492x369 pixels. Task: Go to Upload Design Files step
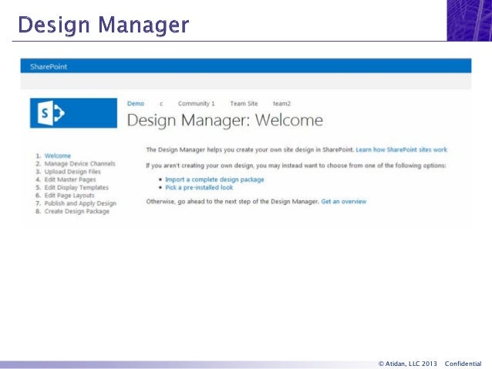coord(72,172)
